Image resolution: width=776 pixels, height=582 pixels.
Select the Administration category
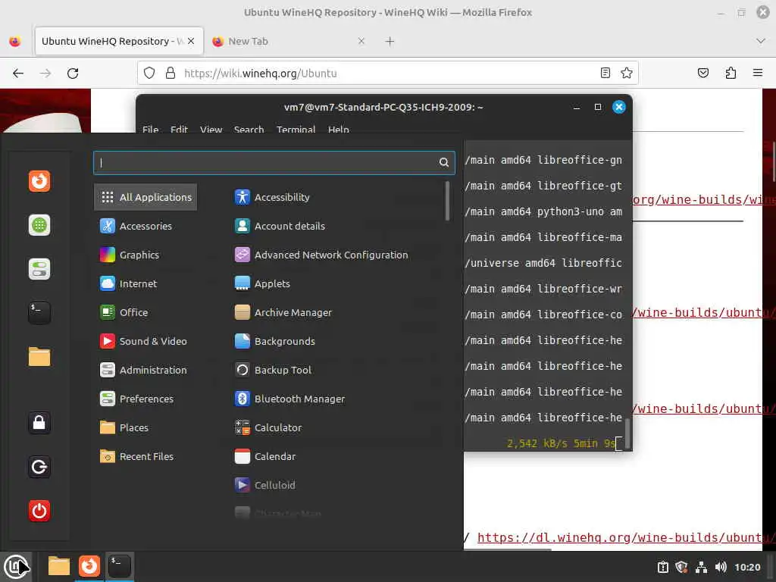click(x=143, y=370)
